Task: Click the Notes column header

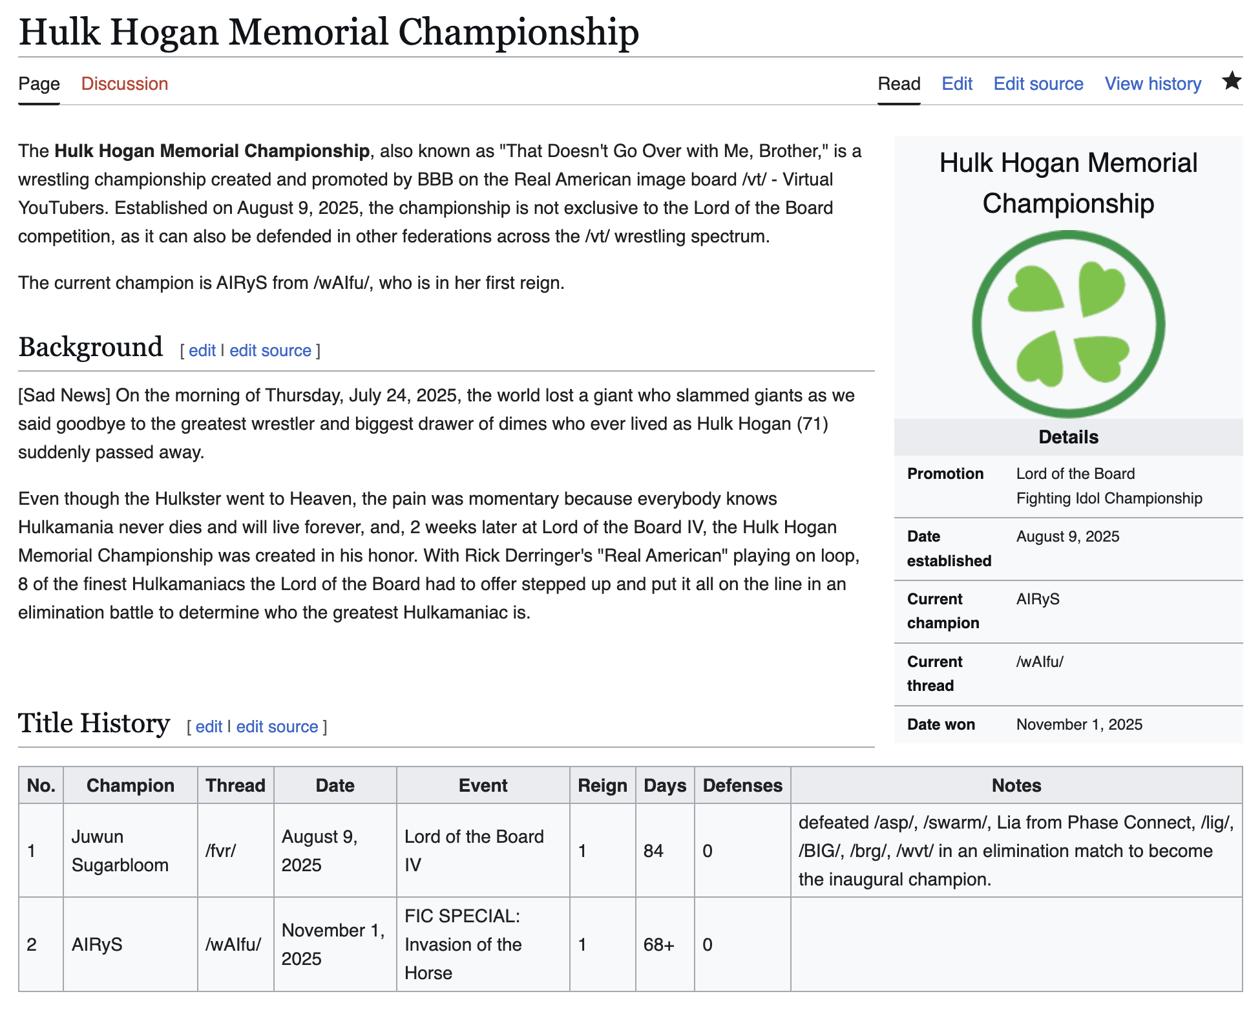Action: click(1016, 785)
